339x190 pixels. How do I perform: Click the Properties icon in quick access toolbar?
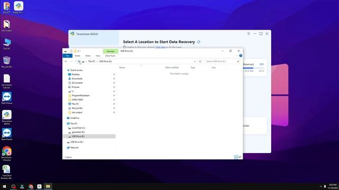pos(71,51)
